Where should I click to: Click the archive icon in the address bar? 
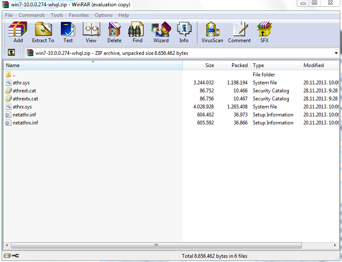point(30,53)
